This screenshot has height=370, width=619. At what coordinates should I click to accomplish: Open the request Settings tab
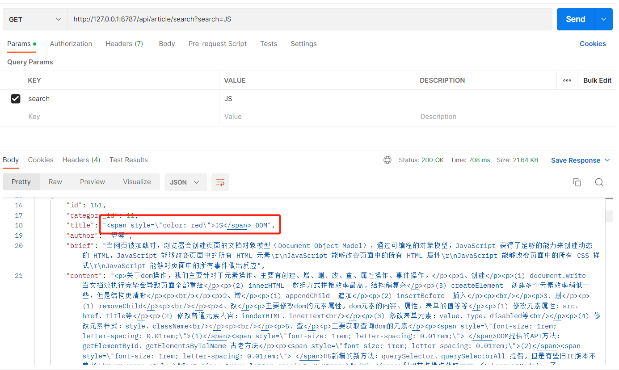coord(303,44)
